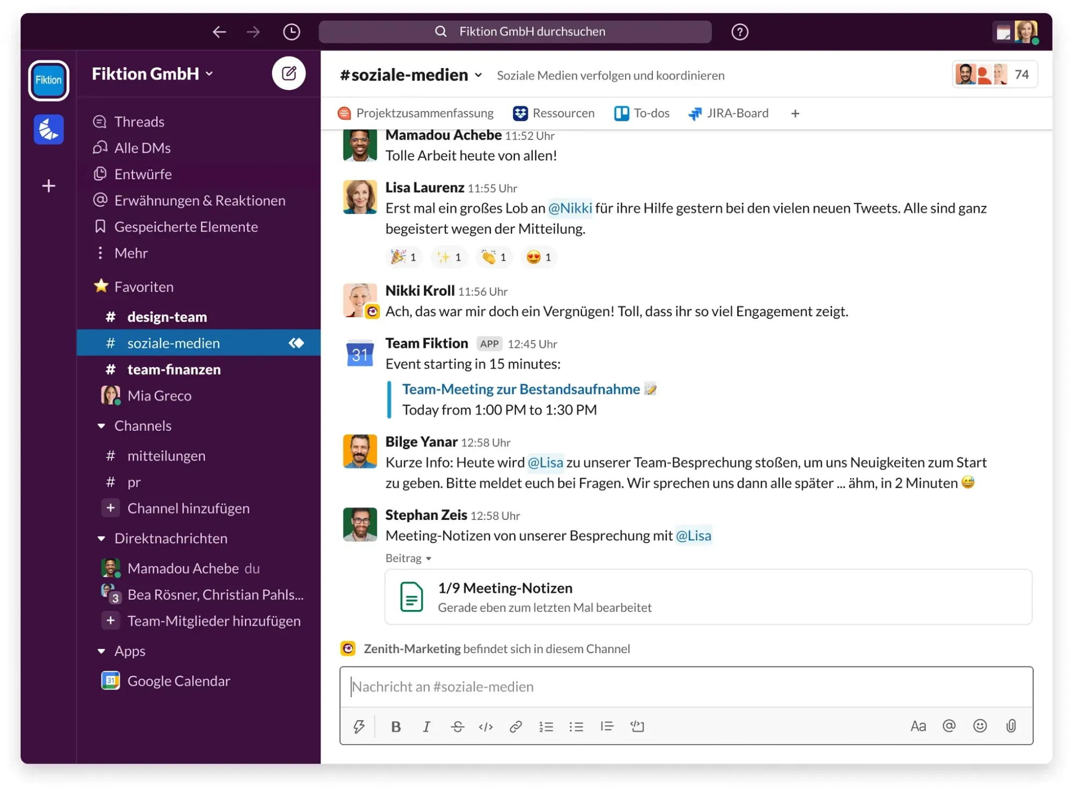This screenshot has height=792, width=1073.
Task: Open the emoji picker in message composer
Action: [980, 726]
